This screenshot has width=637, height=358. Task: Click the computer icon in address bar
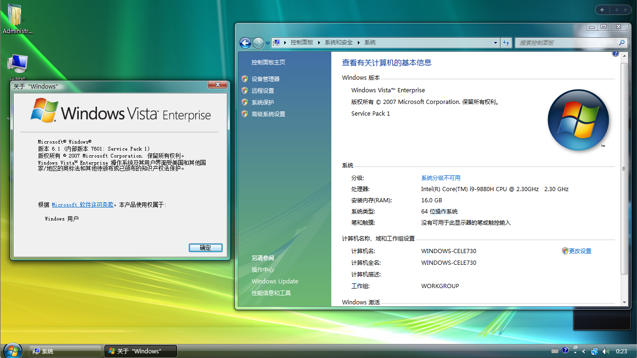click(277, 42)
